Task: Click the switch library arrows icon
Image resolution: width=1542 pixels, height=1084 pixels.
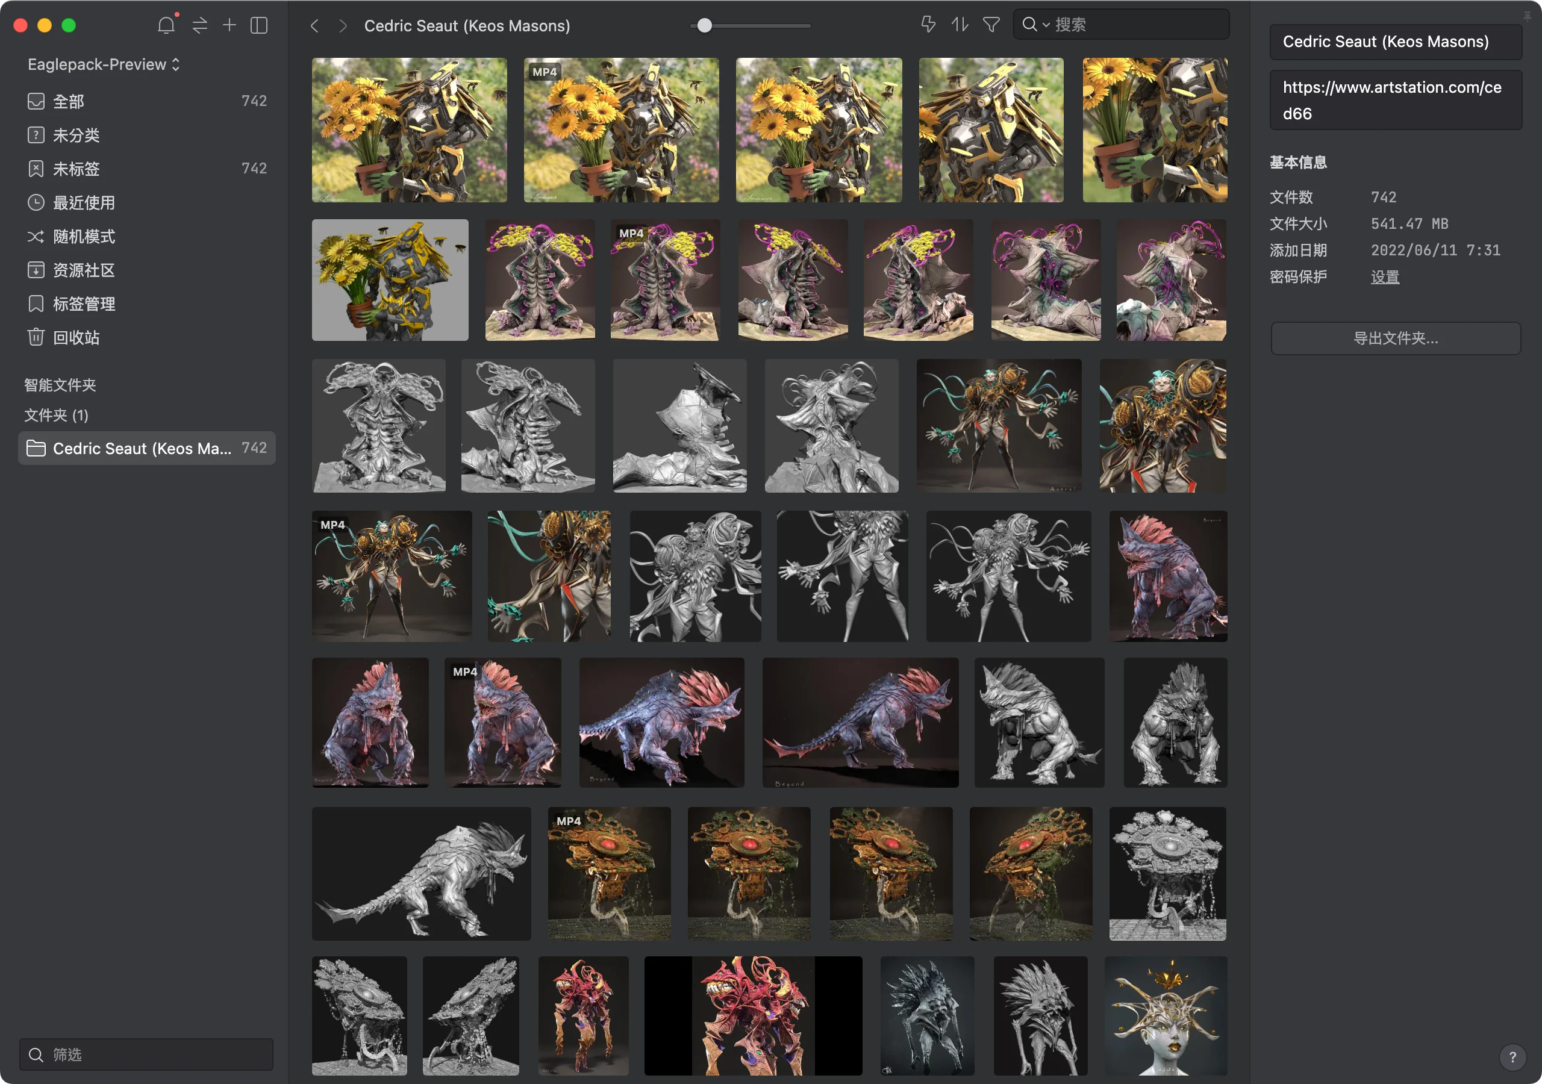Action: tap(199, 25)
